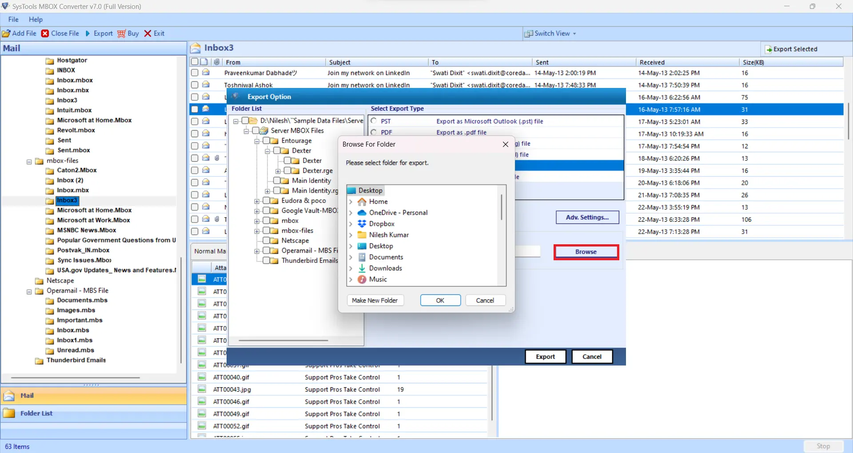Click the OneDrive cloud icon in browse dialog

coord(362,213)
